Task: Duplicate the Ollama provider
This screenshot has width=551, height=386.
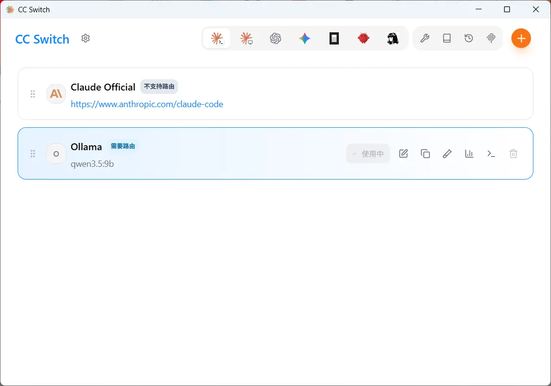Action: 425,154
